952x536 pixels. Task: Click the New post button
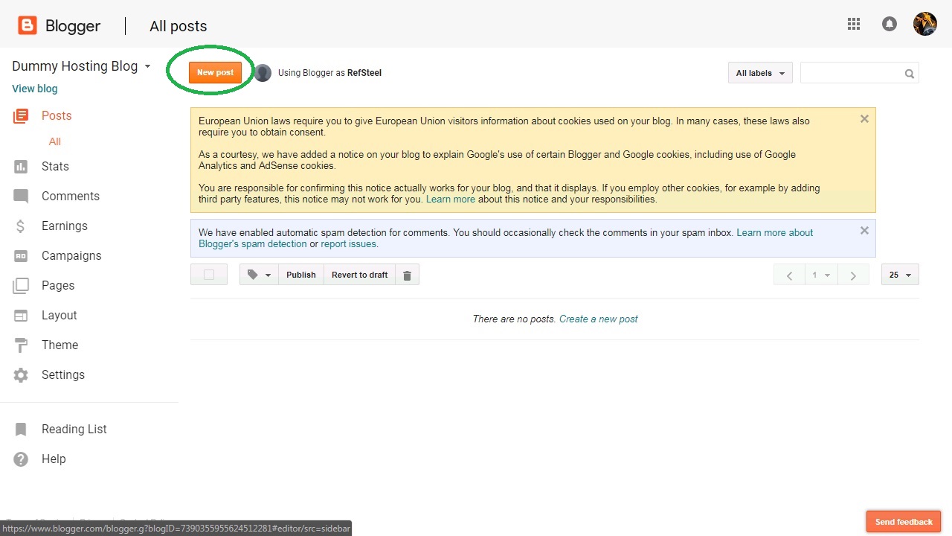pyautogui.click(x=215, y=73)
